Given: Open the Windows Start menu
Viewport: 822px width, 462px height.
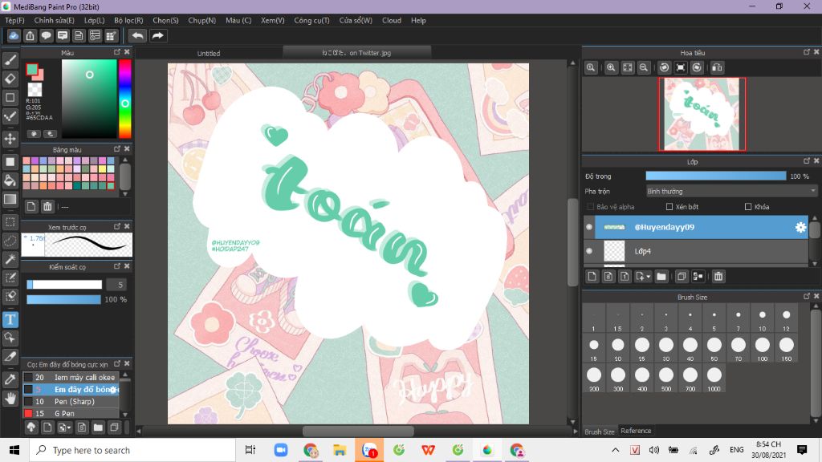Looking at the screenshot, I should coord(14,450).
